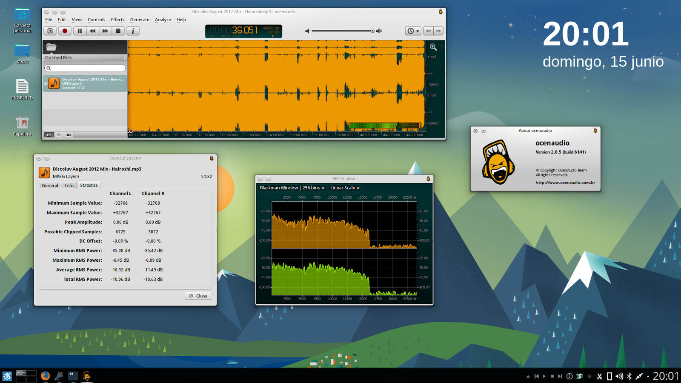Open the File menu

(x=49, y=20)
